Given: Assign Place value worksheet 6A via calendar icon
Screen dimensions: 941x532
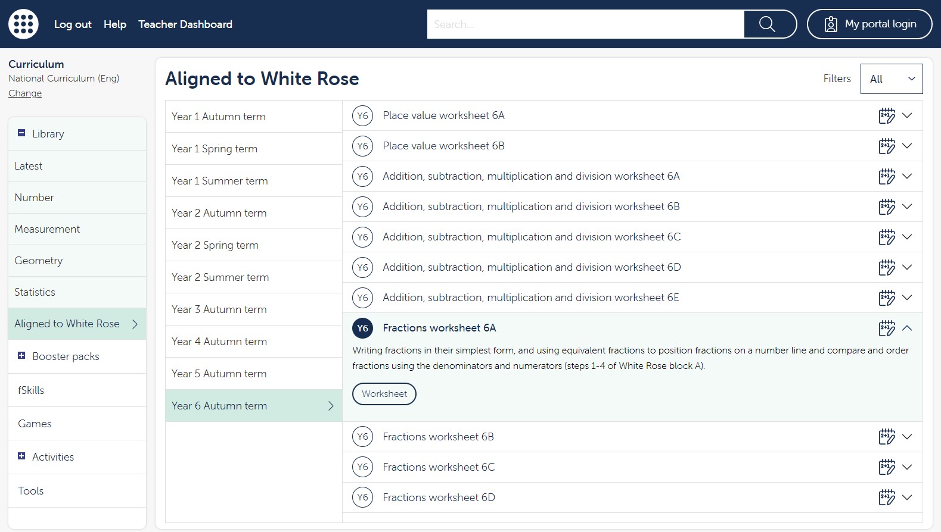Looking at the screenshot, I should tap(887, 115).
